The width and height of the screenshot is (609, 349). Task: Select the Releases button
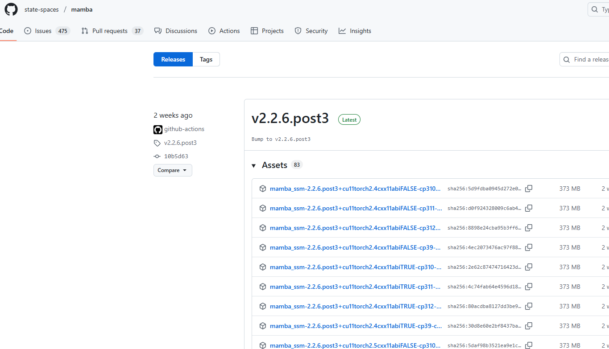click(x=173, y=59)
